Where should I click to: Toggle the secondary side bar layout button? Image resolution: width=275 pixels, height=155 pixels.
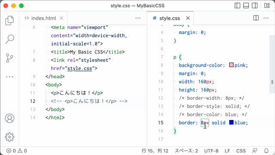pyautogui.click(x=254, y=6)
